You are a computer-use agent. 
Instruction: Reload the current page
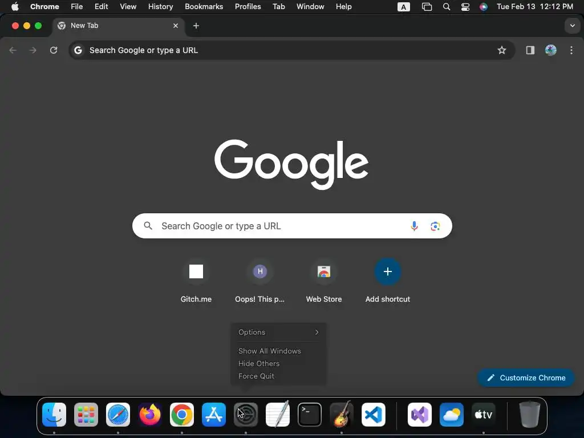[x=54, y=50]
